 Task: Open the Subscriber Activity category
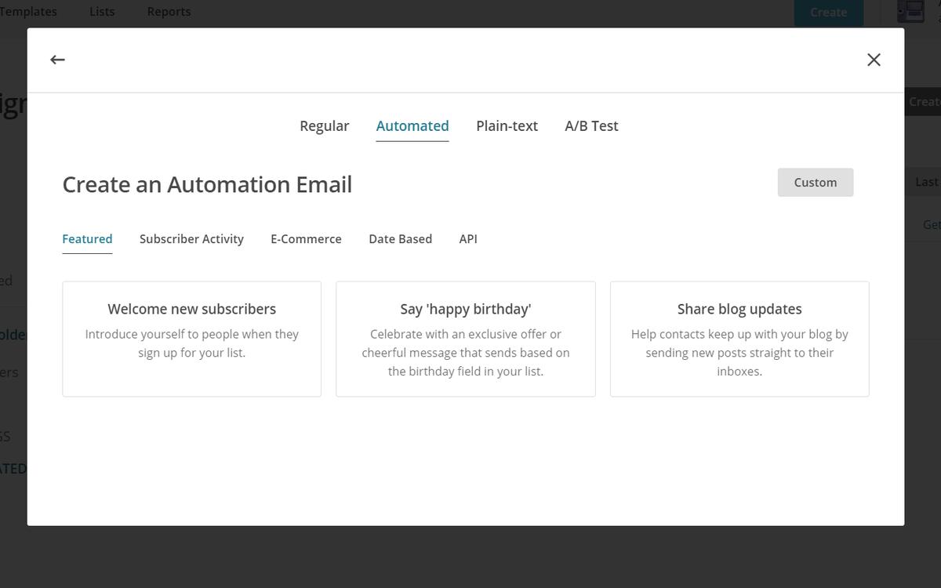[x=191, y=239]
